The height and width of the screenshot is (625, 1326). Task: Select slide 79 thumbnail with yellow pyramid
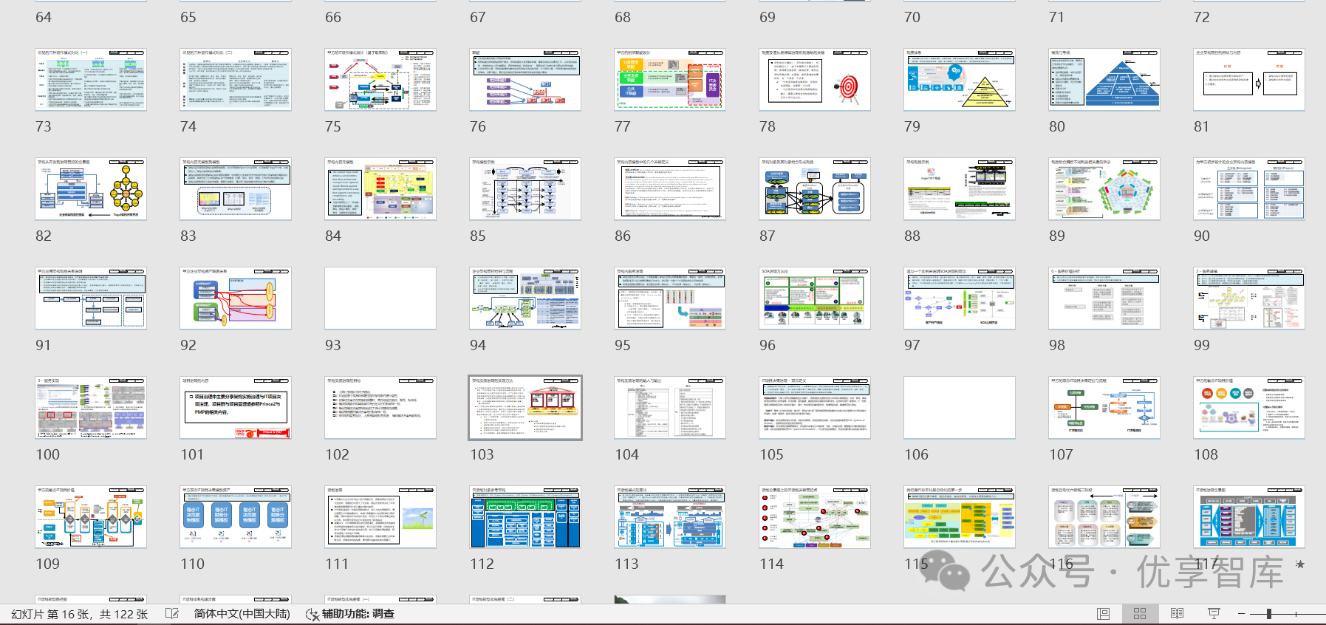(960, 80)
